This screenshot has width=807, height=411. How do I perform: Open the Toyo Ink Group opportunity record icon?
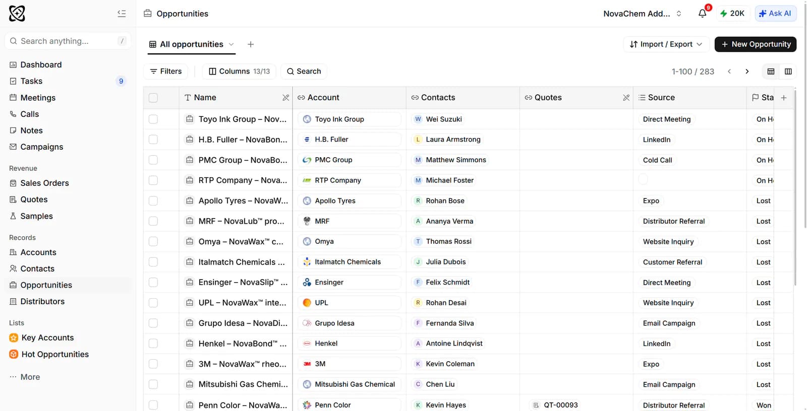190,119
